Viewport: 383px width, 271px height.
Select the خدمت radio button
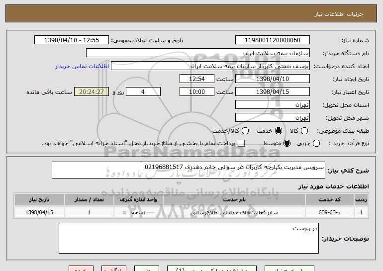(x=278, y=131)
